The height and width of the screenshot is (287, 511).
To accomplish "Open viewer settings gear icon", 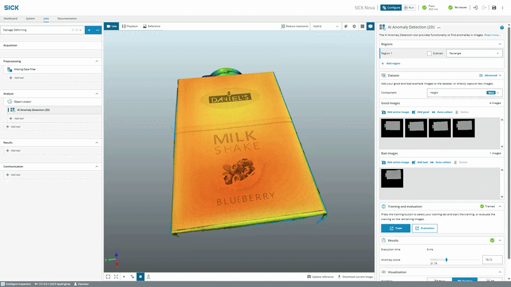I will [x=355, y=26].
